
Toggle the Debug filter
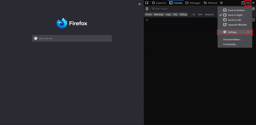[183, 14]
